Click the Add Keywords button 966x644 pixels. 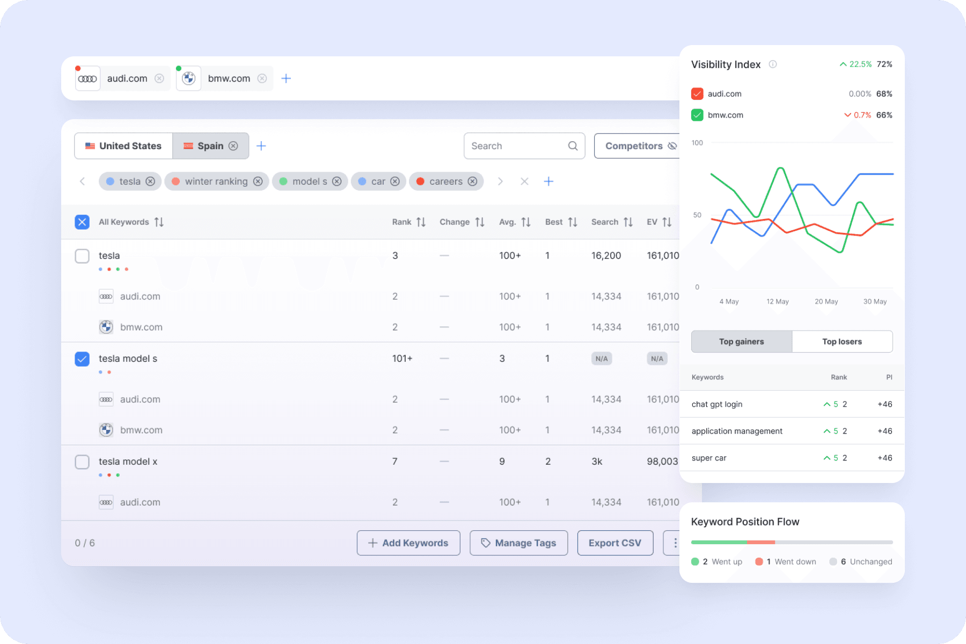click(x=408, y=543)
